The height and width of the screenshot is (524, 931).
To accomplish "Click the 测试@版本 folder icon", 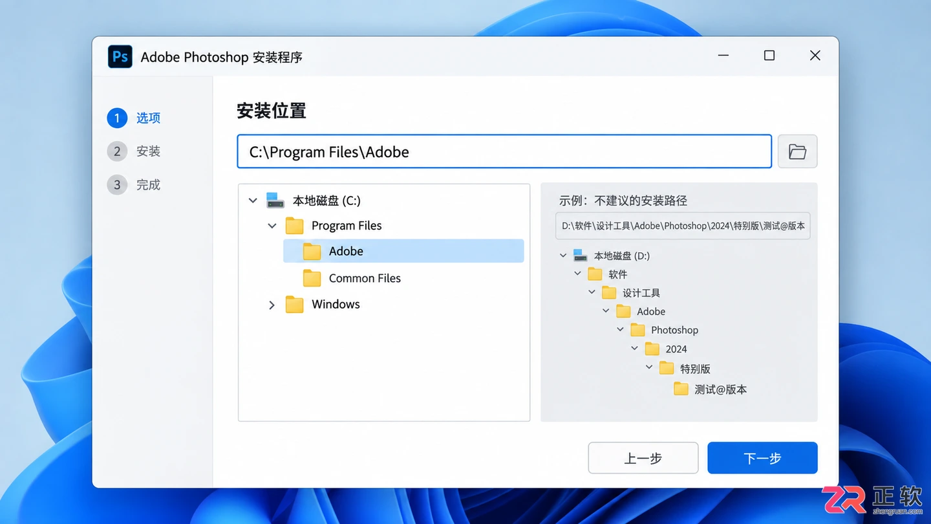I will pyautogui.click(x=681, y=389).
